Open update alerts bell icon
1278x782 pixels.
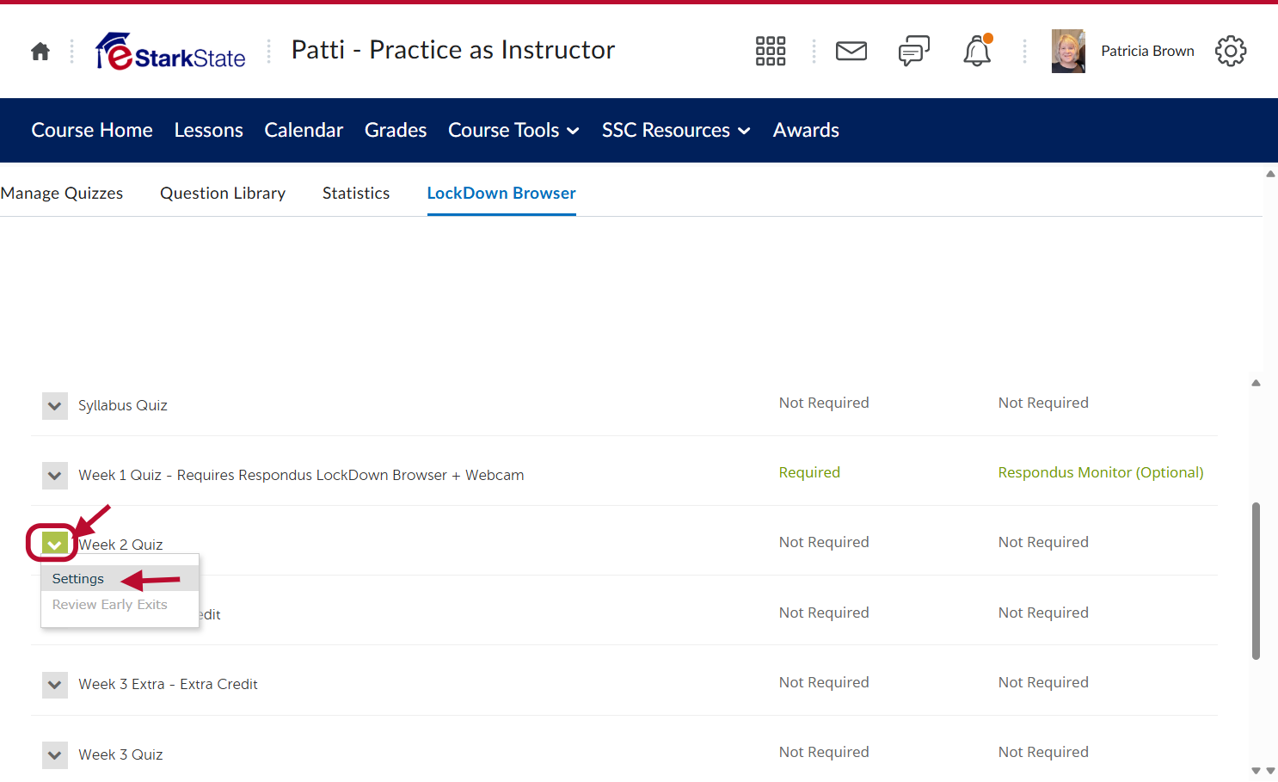977,51
